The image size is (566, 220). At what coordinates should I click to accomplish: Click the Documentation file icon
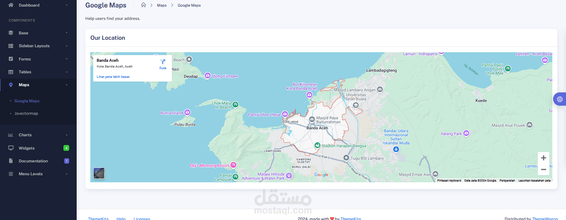(11, 161)
